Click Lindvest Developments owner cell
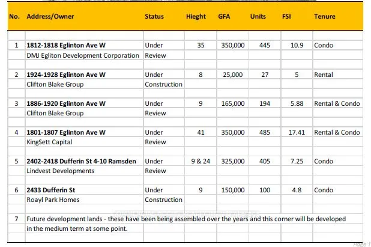Viewport: 371px width, 247px height. pyautogui.click(x=61, y=171)
